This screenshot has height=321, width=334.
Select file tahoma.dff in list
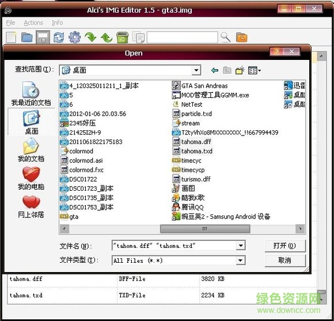(192, 142)
